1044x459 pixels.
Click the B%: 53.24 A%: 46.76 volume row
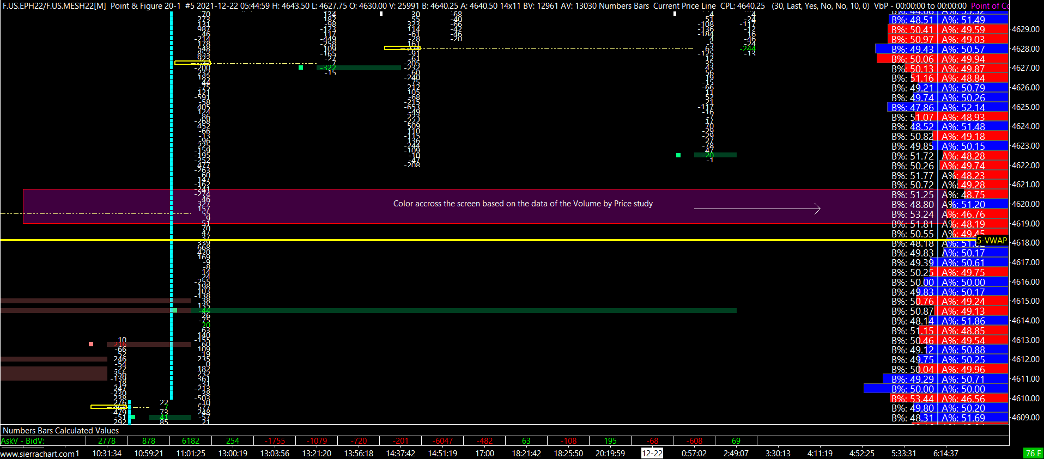[949, 215]
